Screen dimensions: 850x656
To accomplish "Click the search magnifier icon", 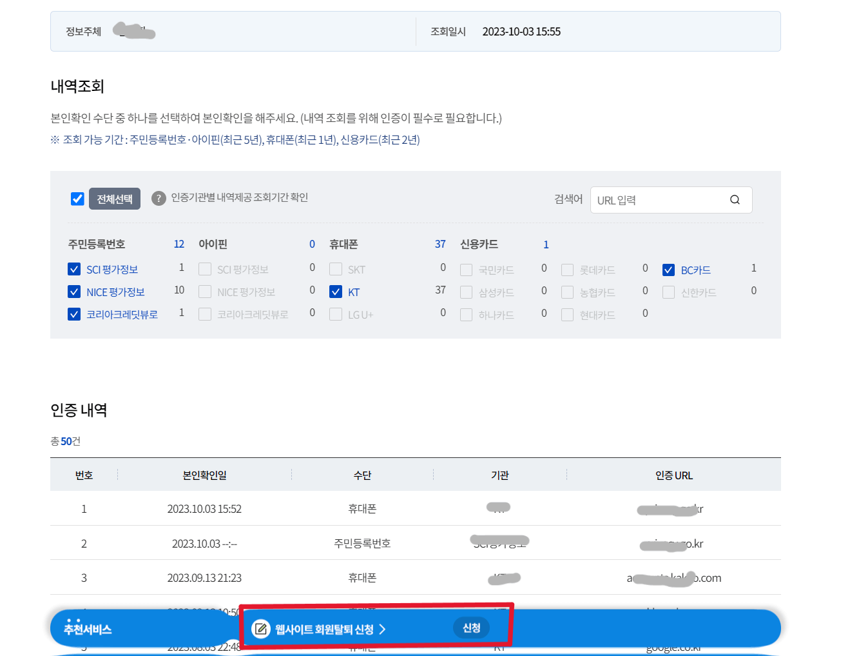I will [x=735, y=199].
